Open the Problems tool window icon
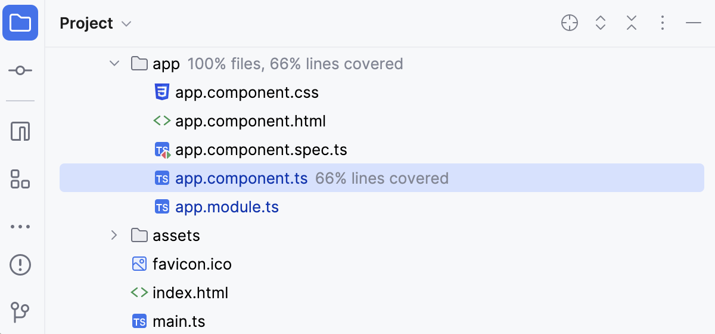715x334 pixels. pyautogui.click(x=20, y=264)
